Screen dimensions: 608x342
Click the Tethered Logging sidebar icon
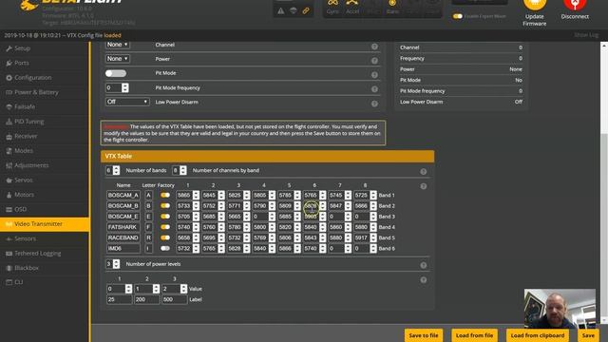9,254
